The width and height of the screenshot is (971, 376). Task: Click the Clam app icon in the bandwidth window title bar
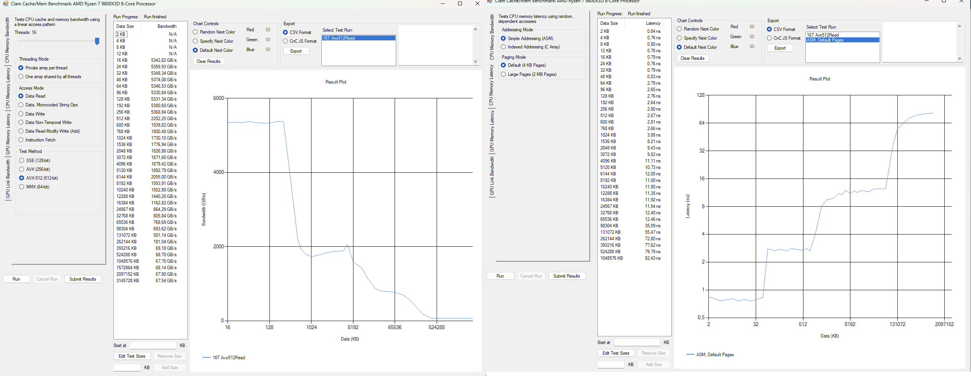click(x=6, y=4)
